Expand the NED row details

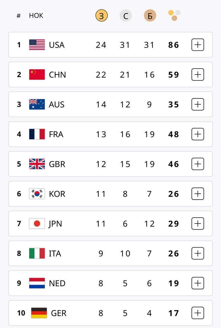click(198, 283)
